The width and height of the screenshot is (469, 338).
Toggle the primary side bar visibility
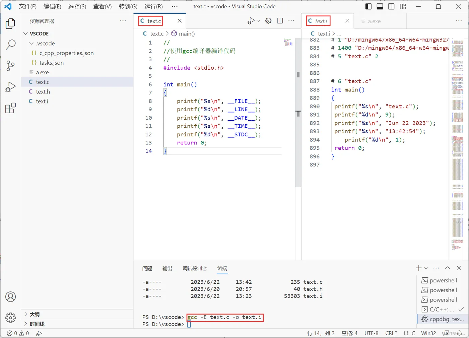click(368, 6)
